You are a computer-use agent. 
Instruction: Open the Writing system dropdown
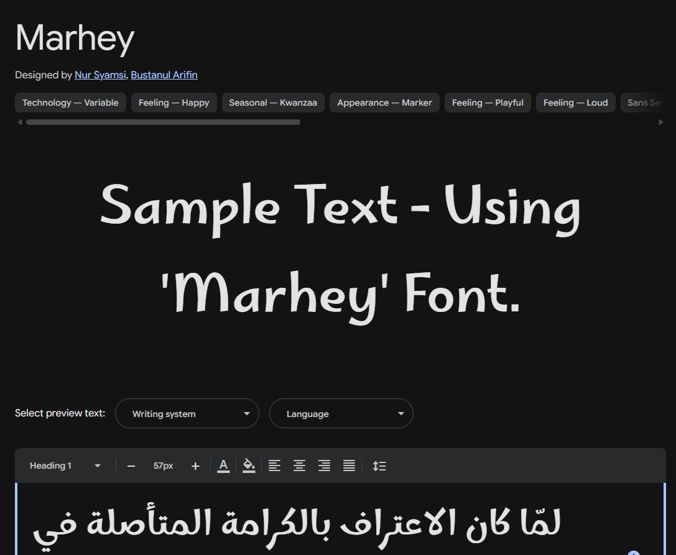click(187, 413)
